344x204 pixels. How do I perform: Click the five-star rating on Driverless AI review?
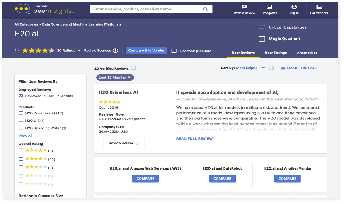(x=110, y=102)
